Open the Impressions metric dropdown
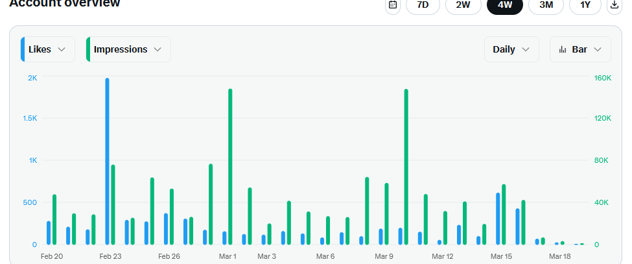The height and width of the screenshot is (264, 632). coord(128,49)
